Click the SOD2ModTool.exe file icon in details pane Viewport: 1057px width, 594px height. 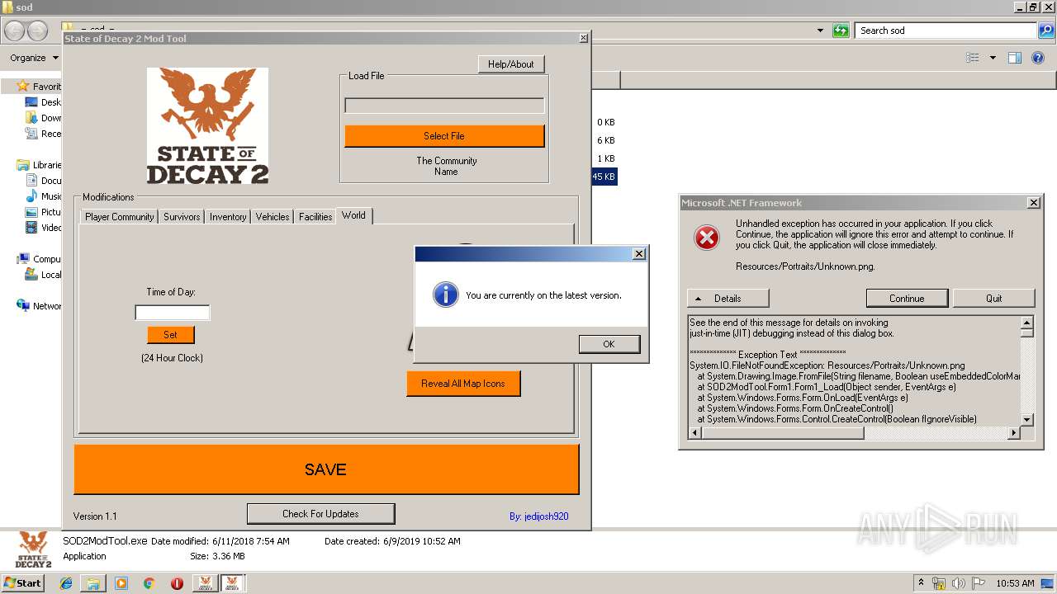coord(31,549)
